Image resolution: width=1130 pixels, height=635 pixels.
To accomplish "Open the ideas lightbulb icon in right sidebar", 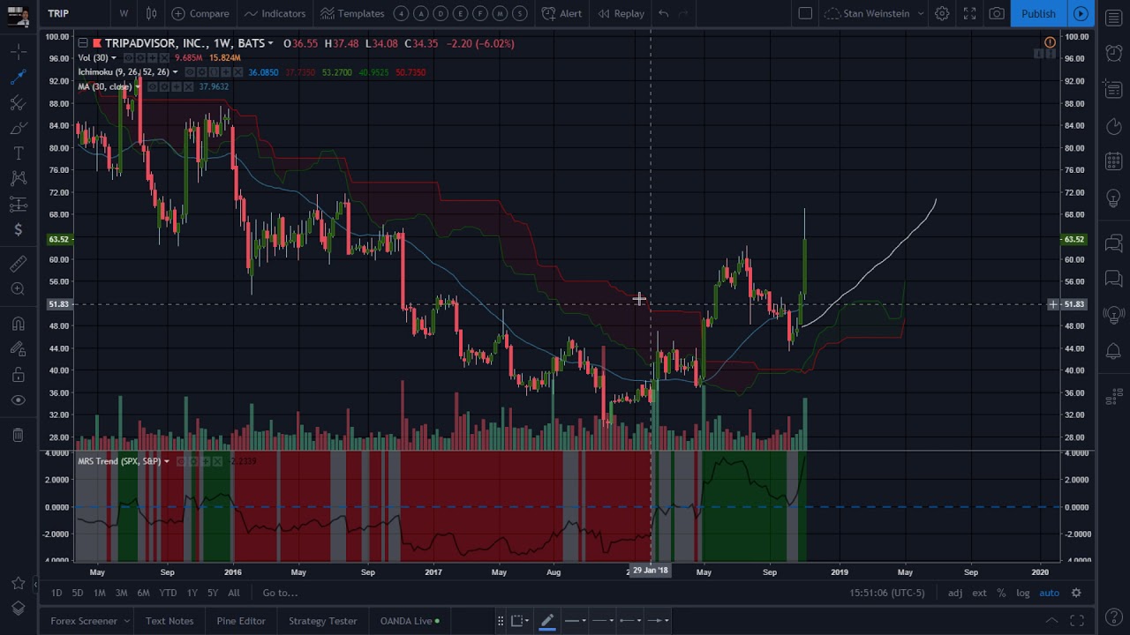I will coord(1113,199).
